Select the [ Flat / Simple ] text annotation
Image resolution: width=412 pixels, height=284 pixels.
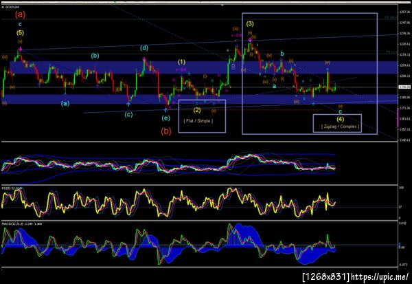point(198,121)
